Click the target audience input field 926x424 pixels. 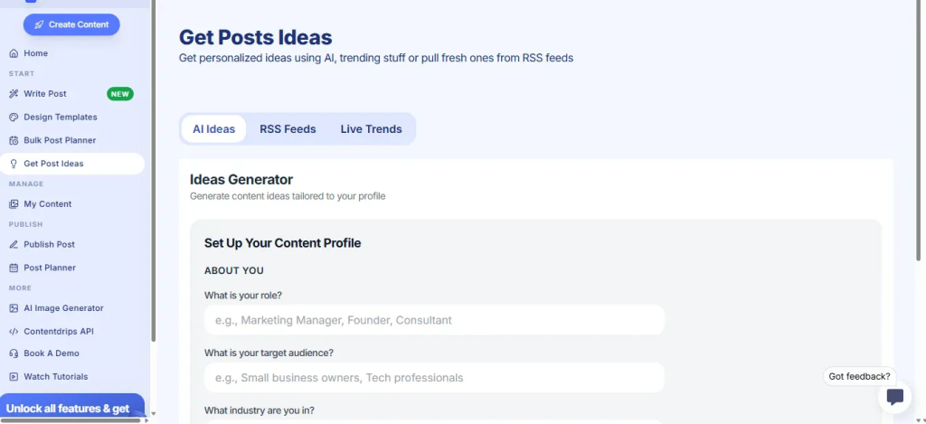pyautogui.click(x=434, y=378)
